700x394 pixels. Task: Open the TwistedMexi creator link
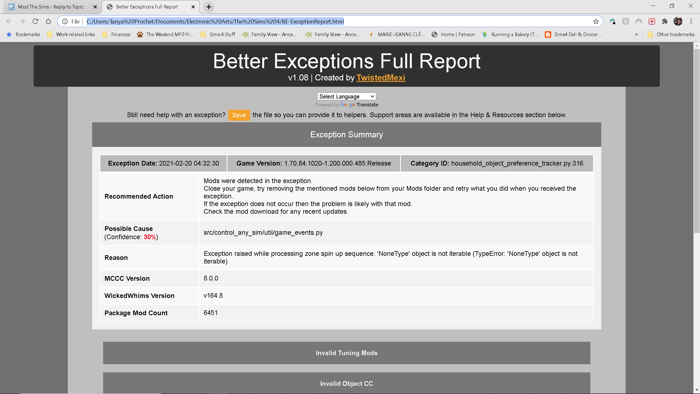(381, 78)
